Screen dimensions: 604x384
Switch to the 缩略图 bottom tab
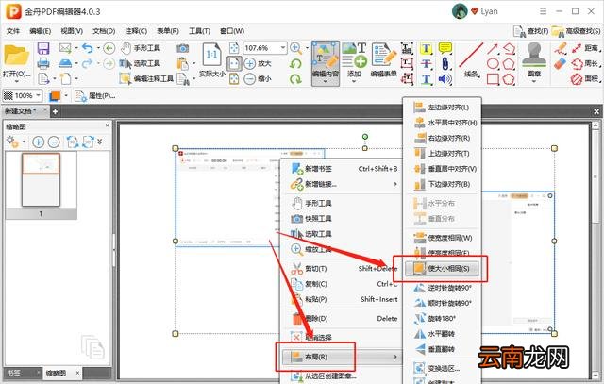[x=57, y=373]
